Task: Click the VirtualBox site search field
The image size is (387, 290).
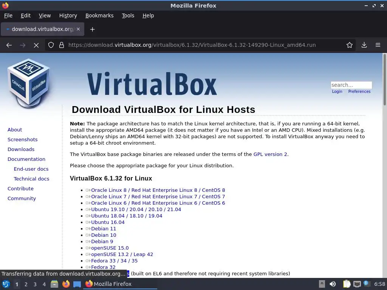Action: click(351, 85)
